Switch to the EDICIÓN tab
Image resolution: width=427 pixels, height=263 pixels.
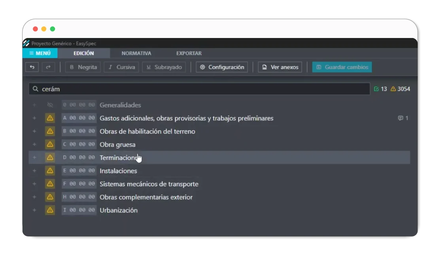pos(83,53)
